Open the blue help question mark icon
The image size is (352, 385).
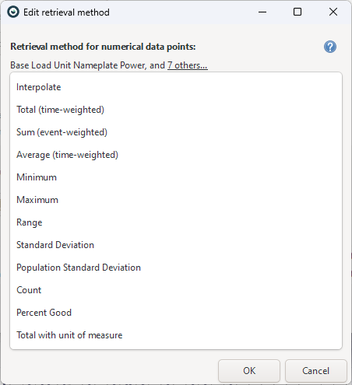click(x=330, y=47)
